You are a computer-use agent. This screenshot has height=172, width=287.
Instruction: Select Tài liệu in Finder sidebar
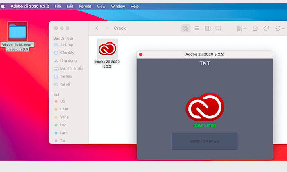(63, 76)
